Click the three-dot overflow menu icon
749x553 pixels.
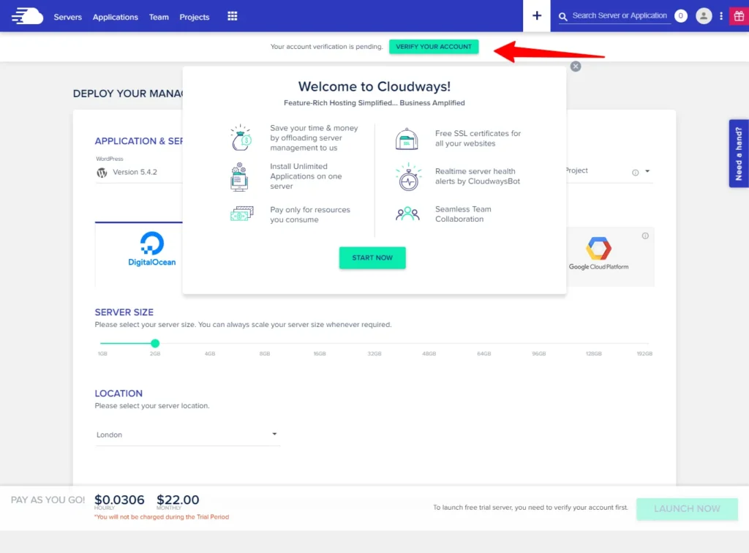tap(721, 15)
